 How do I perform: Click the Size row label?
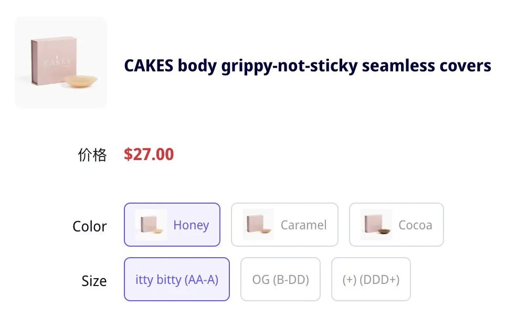(x=94, y=281)
